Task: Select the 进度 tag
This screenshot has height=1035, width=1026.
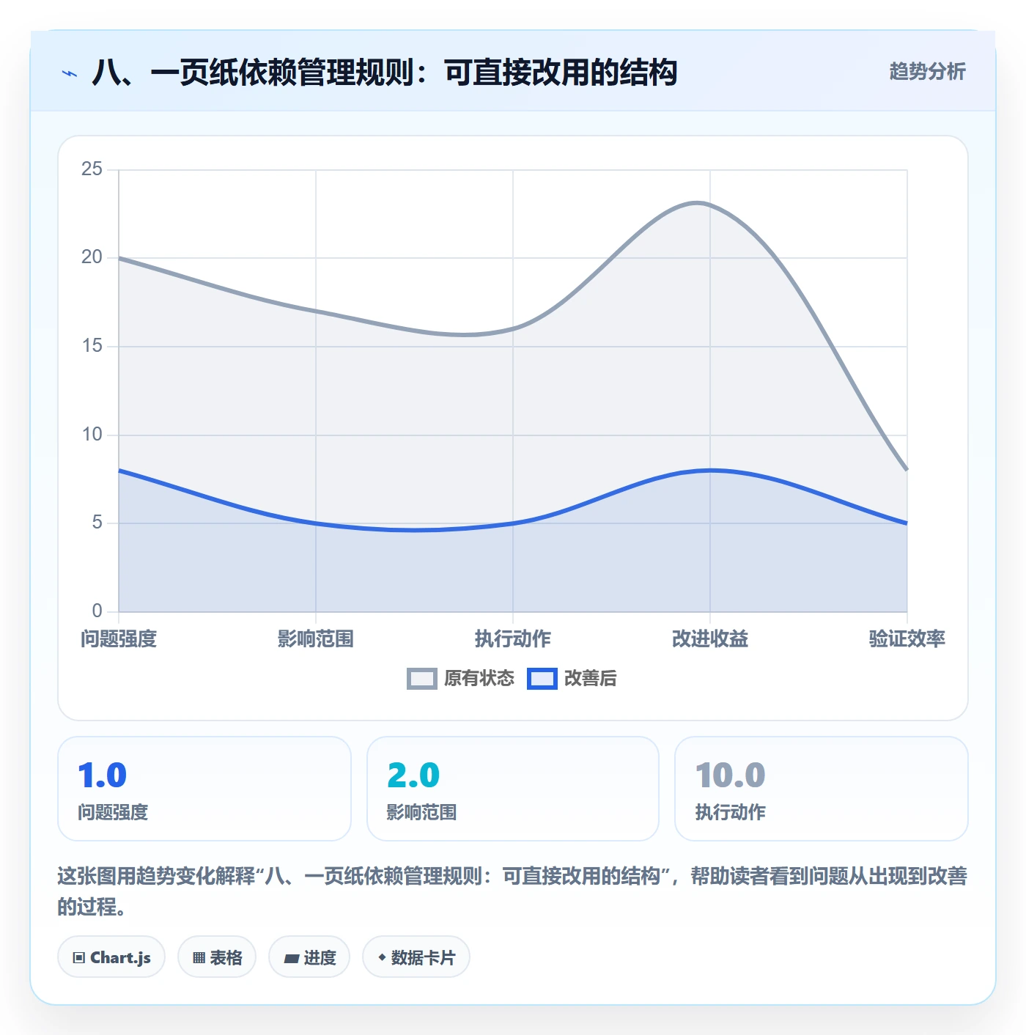Action: pyautogui.click(x=309, y=957)
